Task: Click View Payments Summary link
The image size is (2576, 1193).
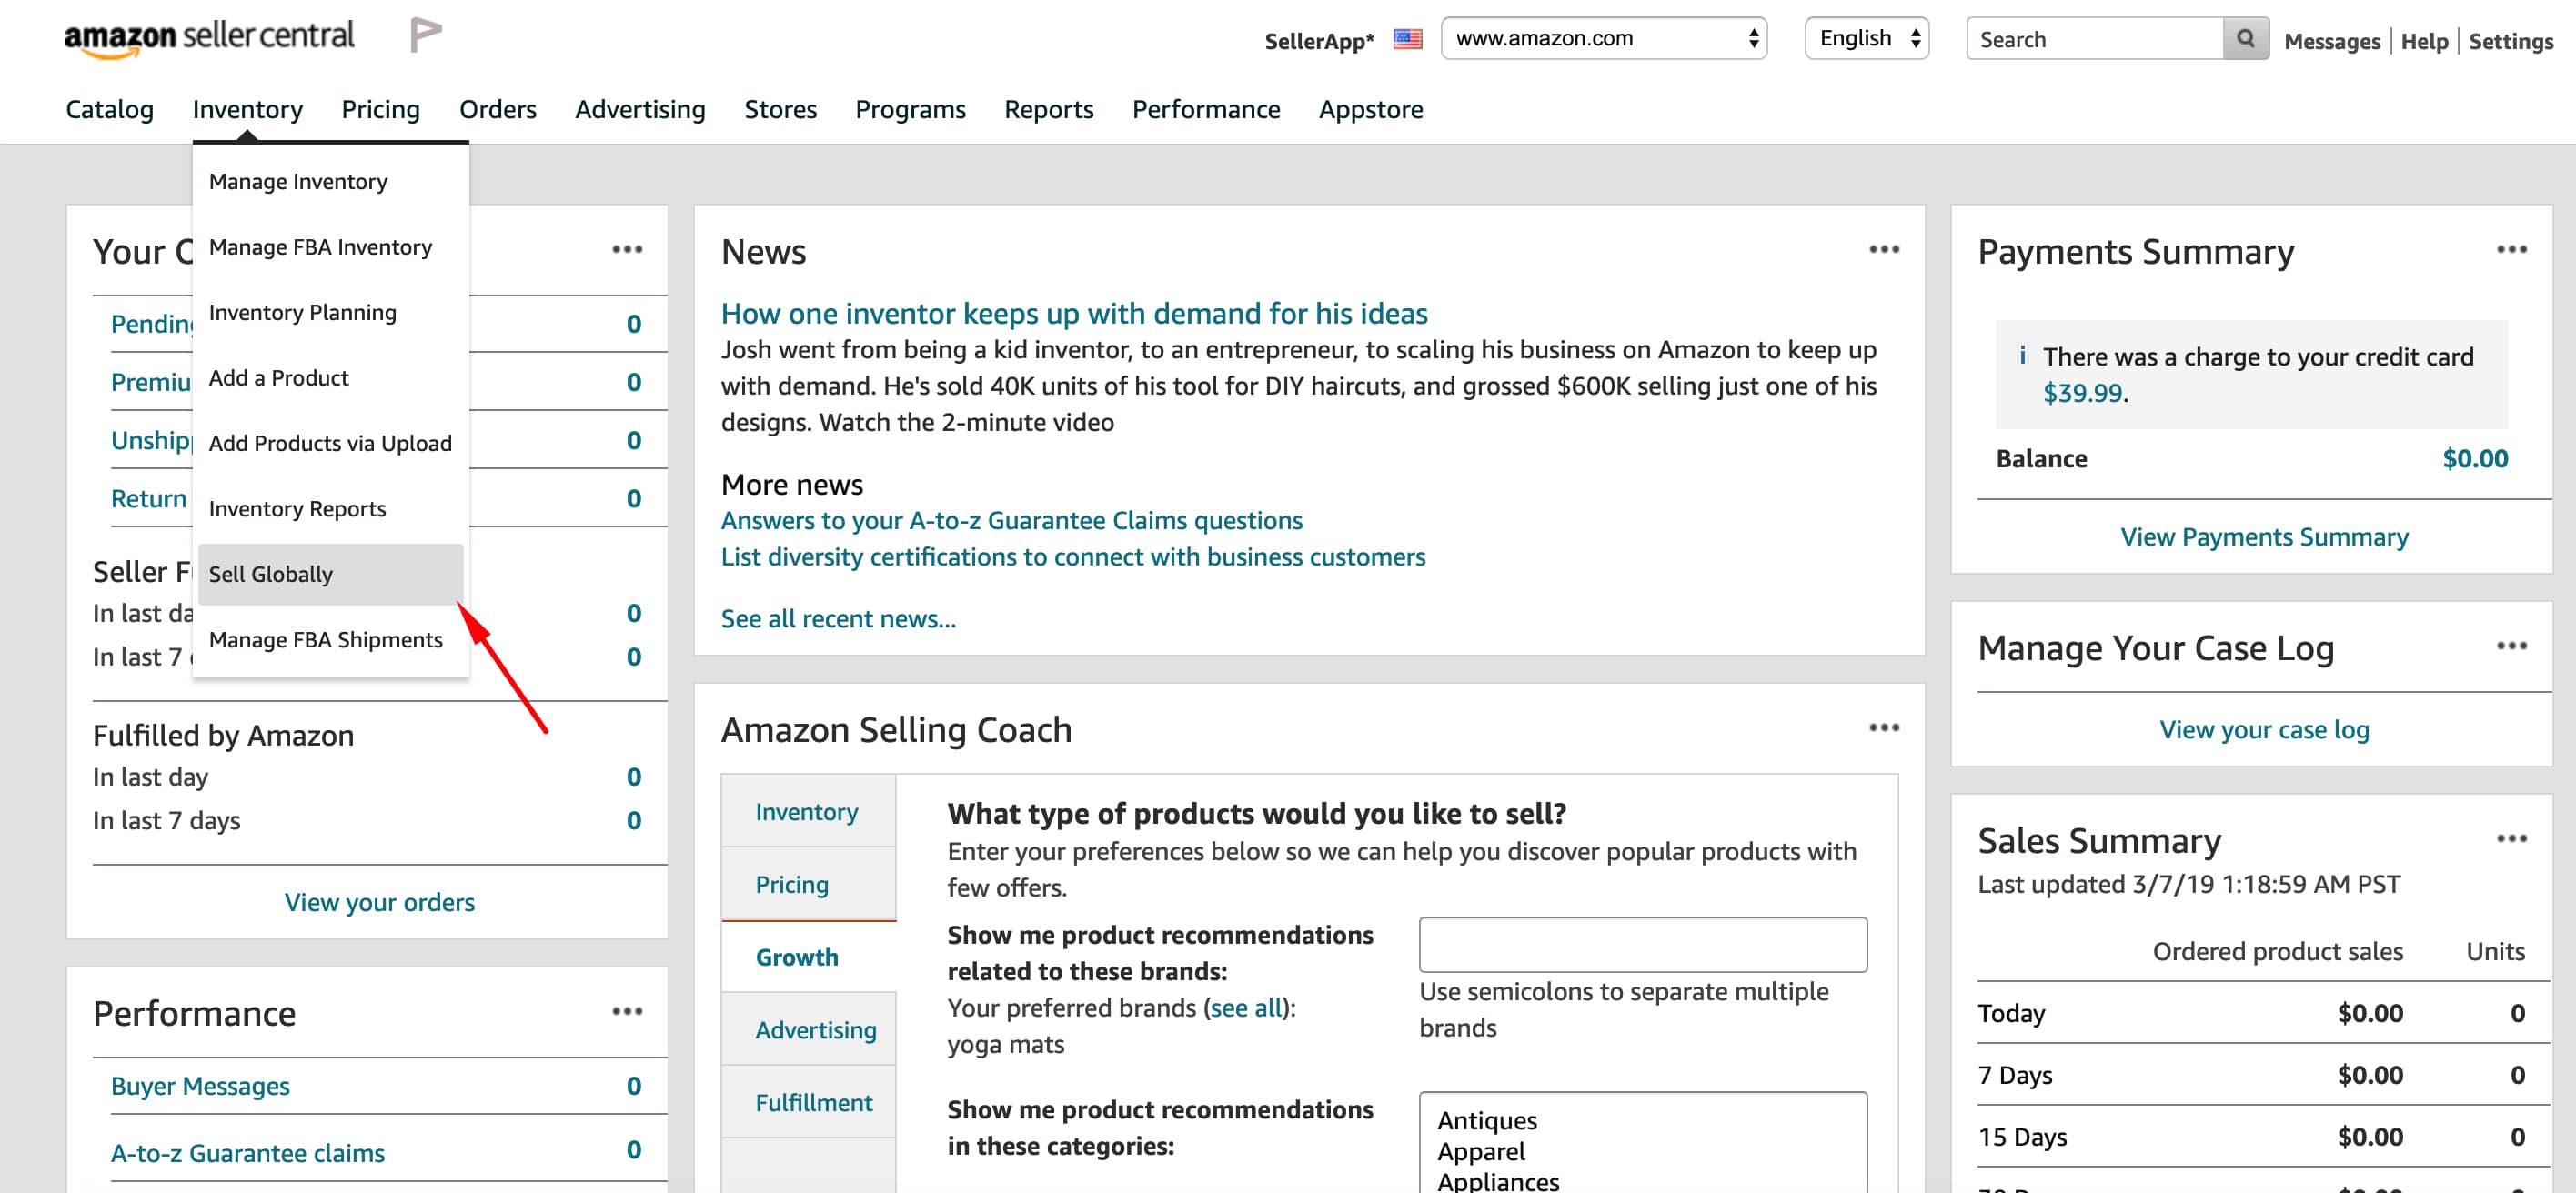Action: (2263, 536)
